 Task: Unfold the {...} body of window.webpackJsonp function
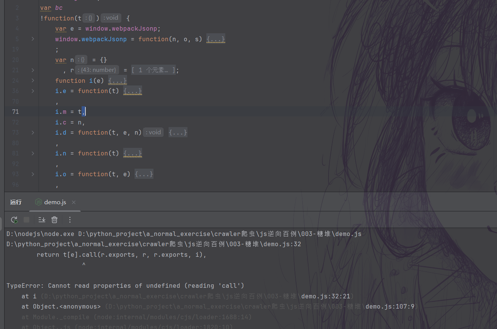coord(216,39)
